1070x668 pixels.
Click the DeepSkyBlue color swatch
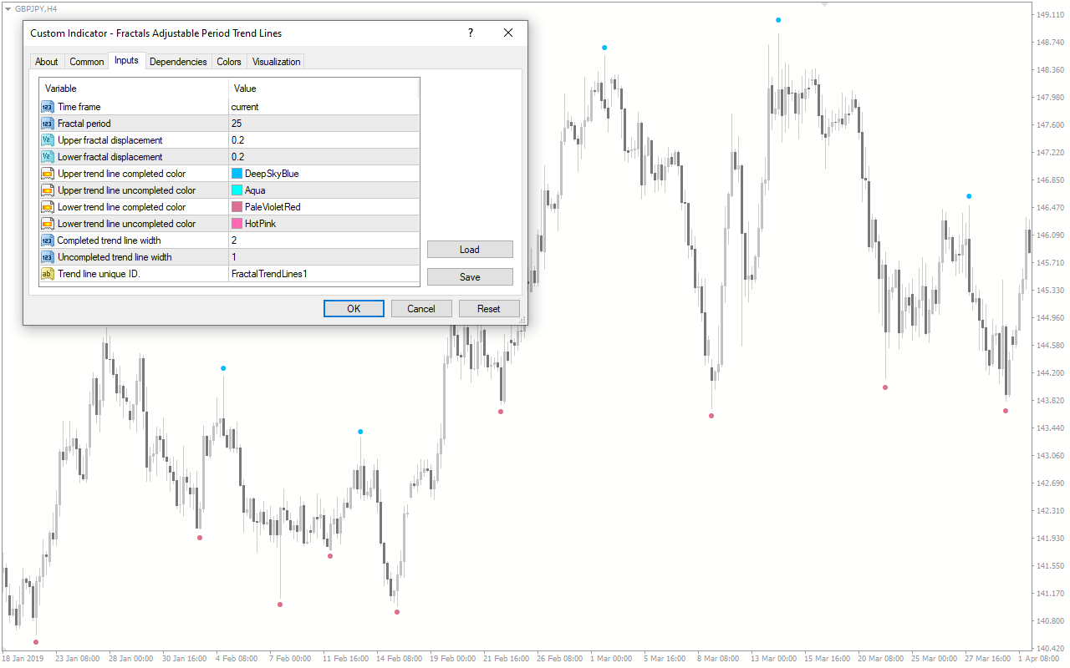pos(237,174)
